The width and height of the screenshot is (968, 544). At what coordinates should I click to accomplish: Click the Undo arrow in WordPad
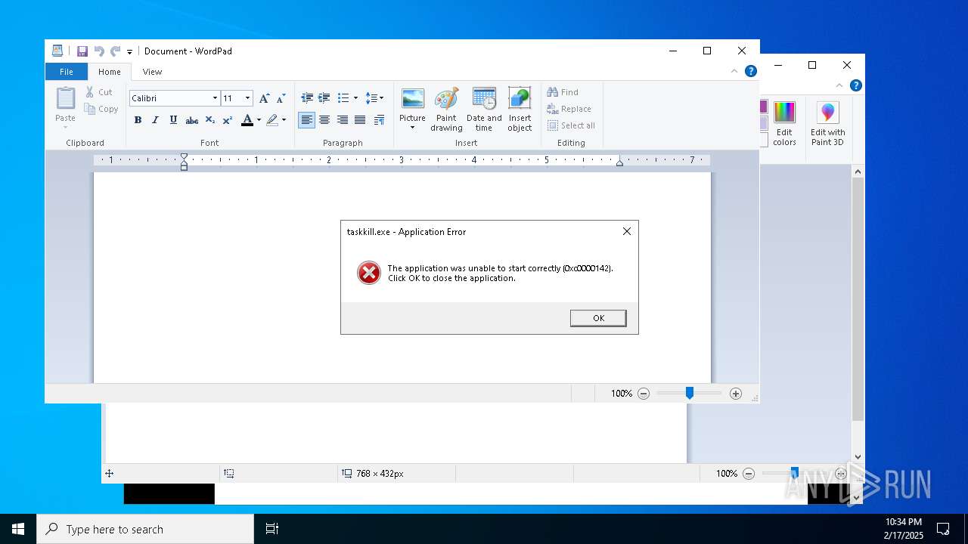click(x=99, y=51)
